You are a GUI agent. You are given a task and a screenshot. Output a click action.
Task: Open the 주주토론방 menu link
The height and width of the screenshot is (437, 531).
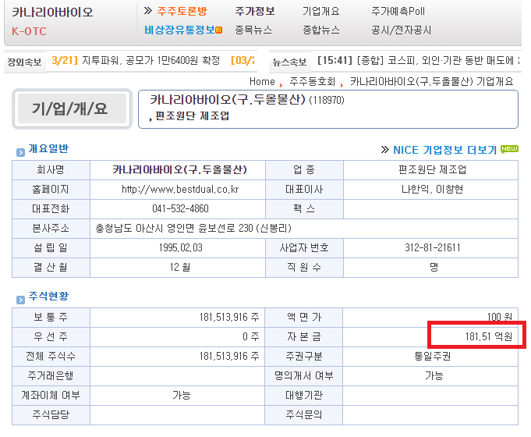(182, 12)
